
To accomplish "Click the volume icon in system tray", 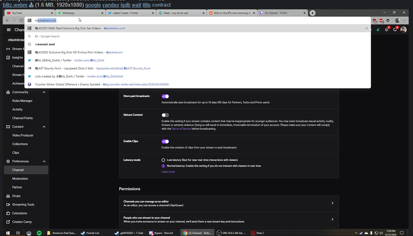I will tap(381, 233).
